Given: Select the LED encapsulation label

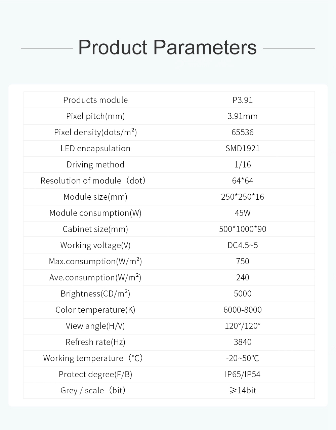Looking at the screenshot, I should [x=95, y=148].
